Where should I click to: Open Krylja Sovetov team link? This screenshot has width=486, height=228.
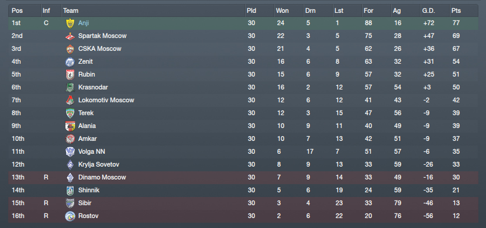(99, 164)
